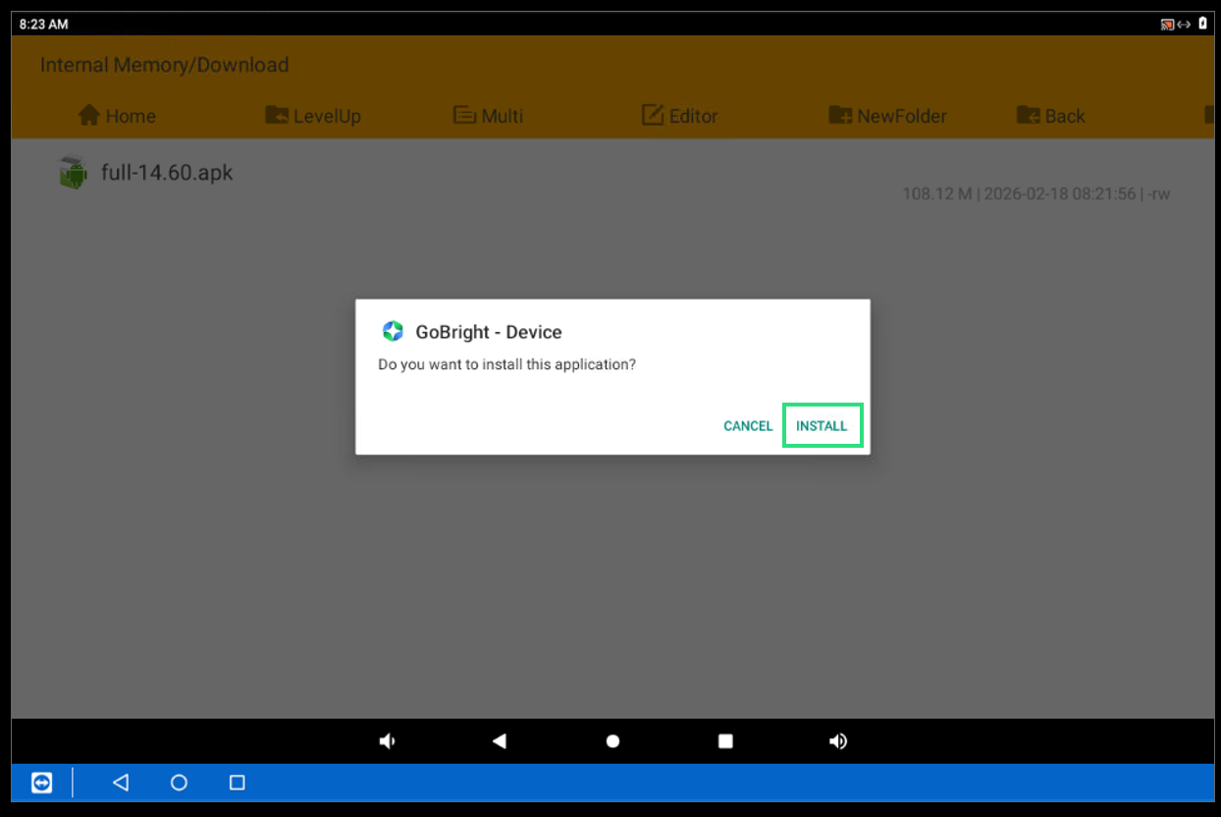
Task: Click the Back folder icon in toolbar
Action: coord(1028,116)
